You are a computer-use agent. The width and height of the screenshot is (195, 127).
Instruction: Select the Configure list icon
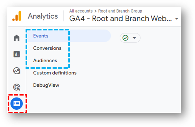tap(17, 104)
